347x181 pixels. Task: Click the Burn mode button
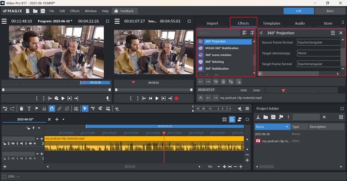[x=330, y=11]
